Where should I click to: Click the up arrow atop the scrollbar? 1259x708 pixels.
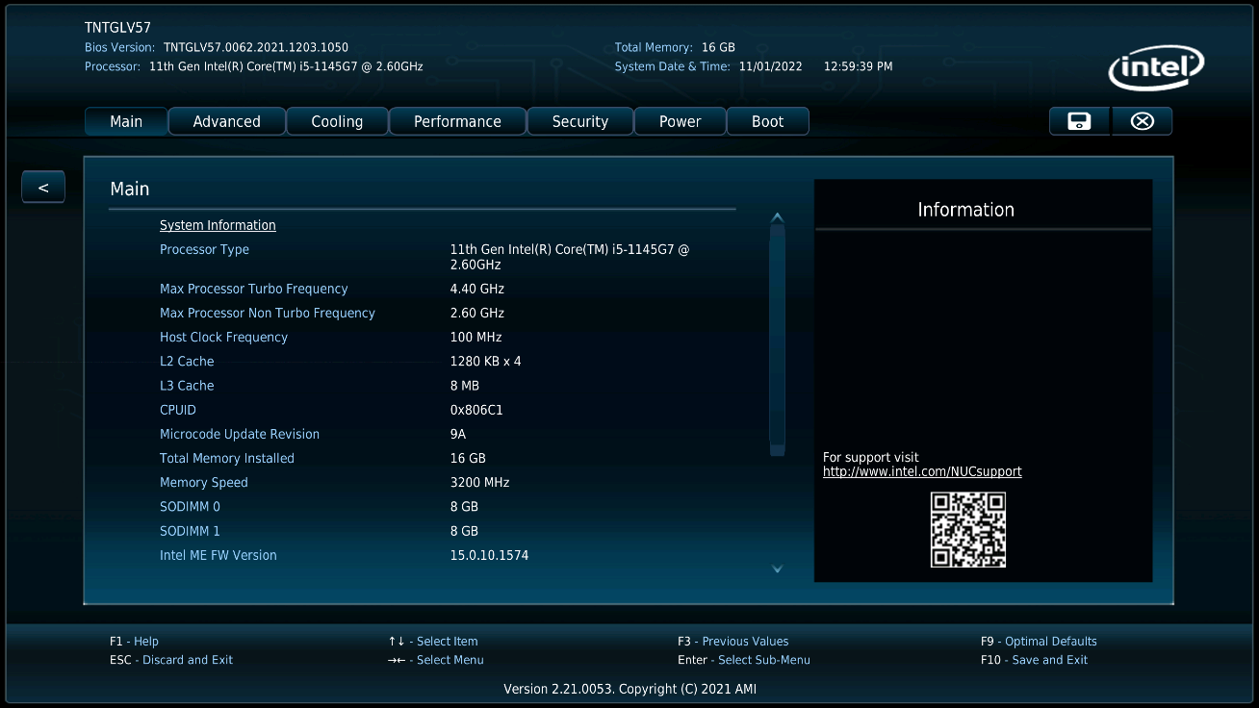coord(777,216)
